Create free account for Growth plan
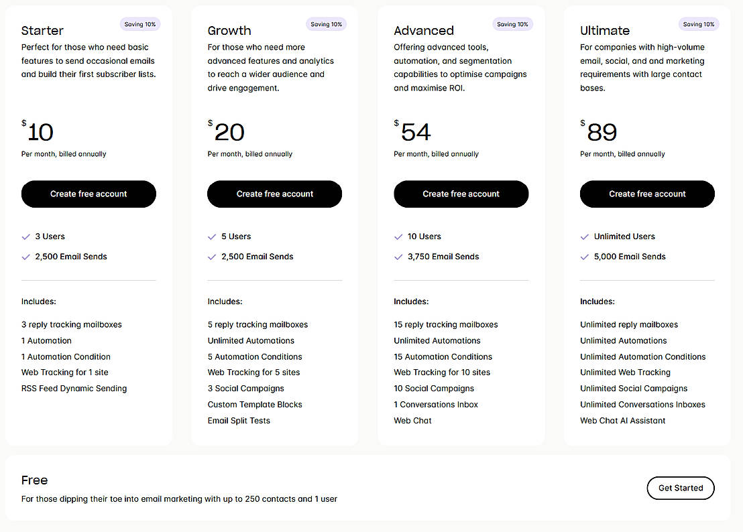 pos(275,194)
